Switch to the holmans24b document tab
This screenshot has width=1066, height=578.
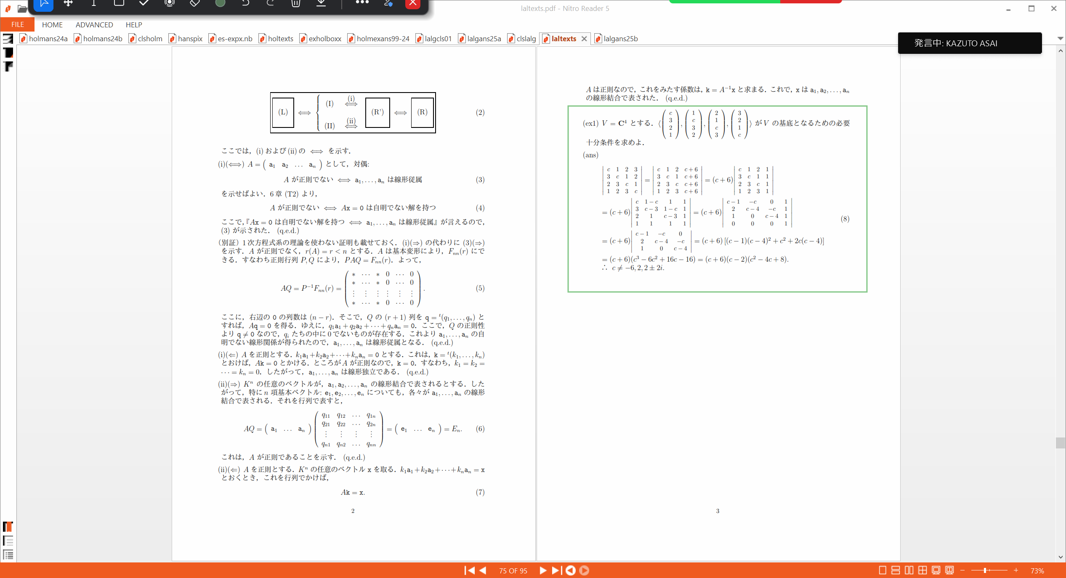point(98,39)
